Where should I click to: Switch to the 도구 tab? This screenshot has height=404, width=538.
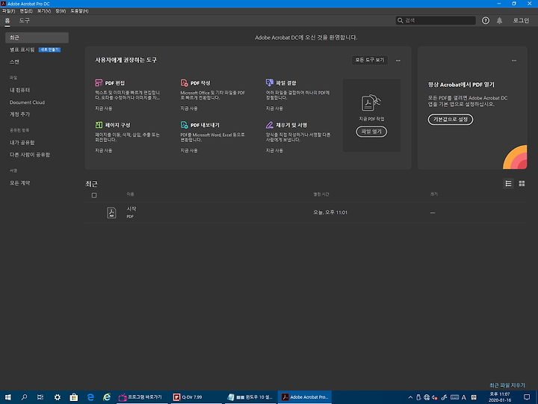(25, 21)
